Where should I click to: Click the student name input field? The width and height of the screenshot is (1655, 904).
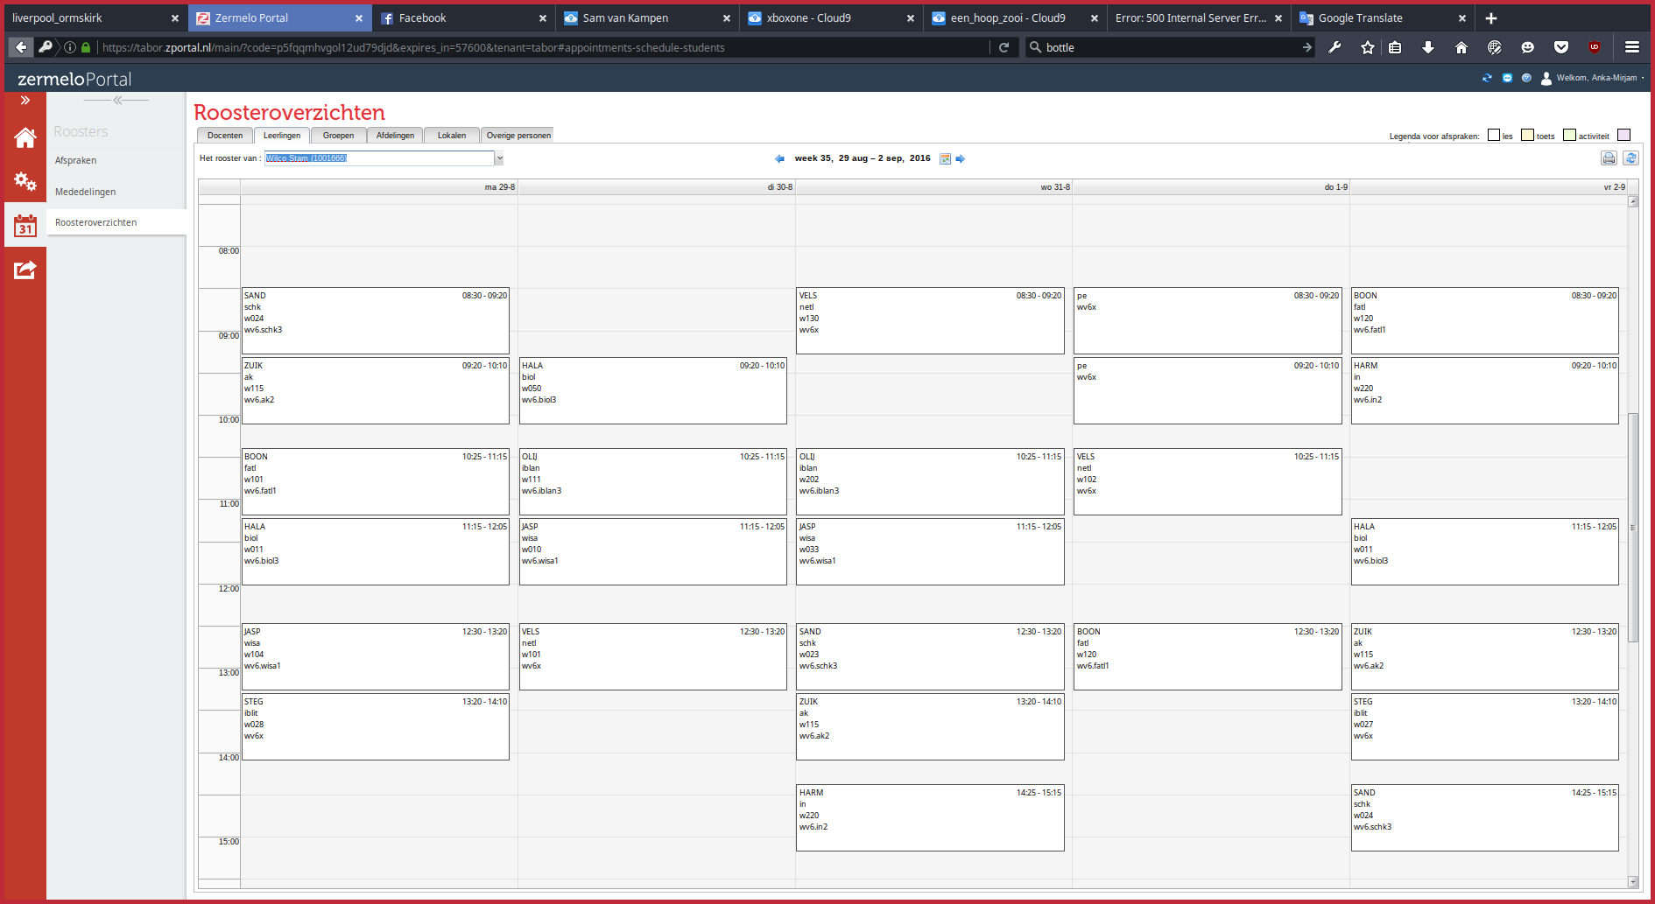pyautogui.click(x=379, y=158)
